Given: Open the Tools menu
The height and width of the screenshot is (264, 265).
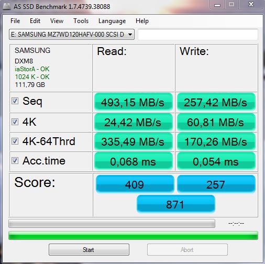Looking at the screenshot, I should pyautogui.click(x=81, y=21).
